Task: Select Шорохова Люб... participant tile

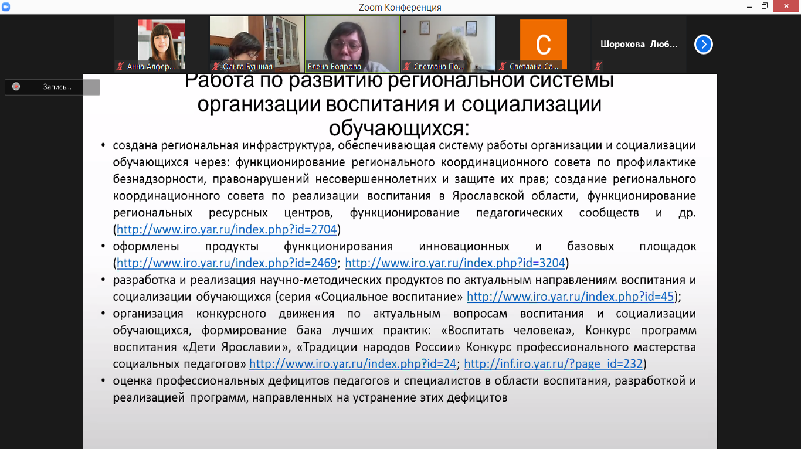Action: [x=639, y=44]
